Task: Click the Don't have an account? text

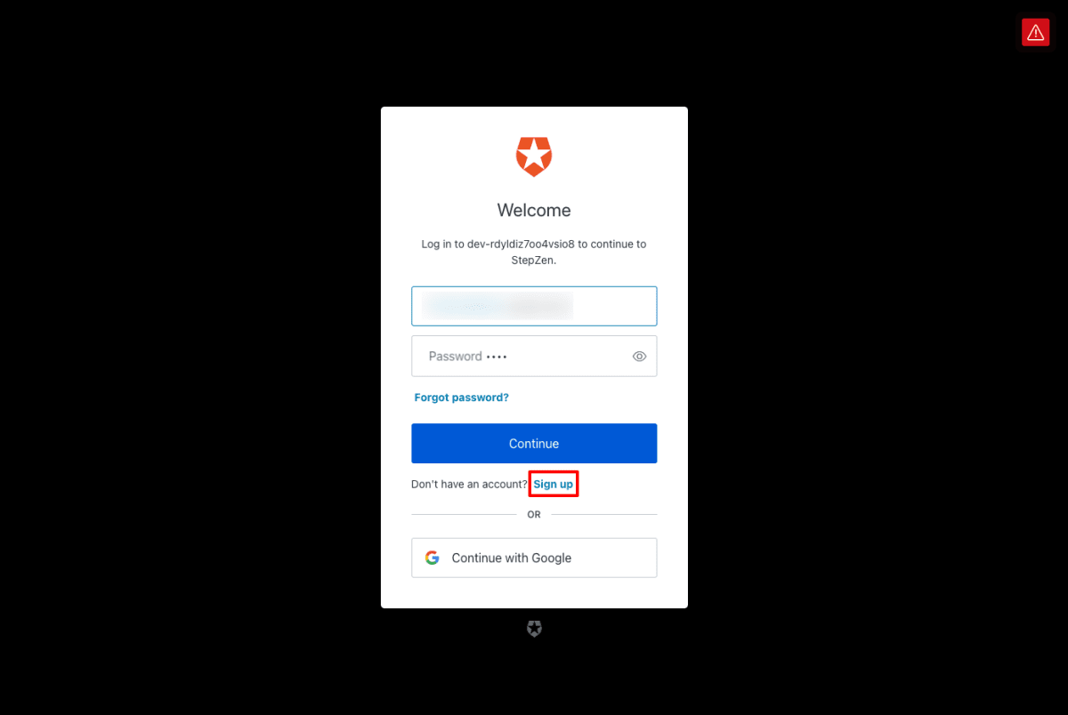Action: [470, 485]
